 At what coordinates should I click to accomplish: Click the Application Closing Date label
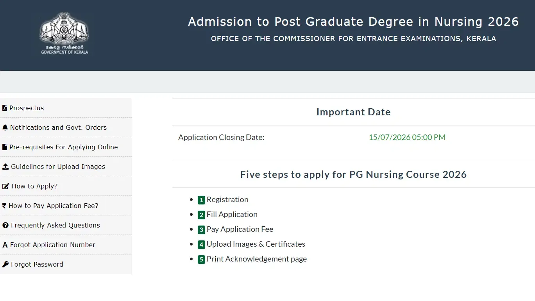point(221,137)
